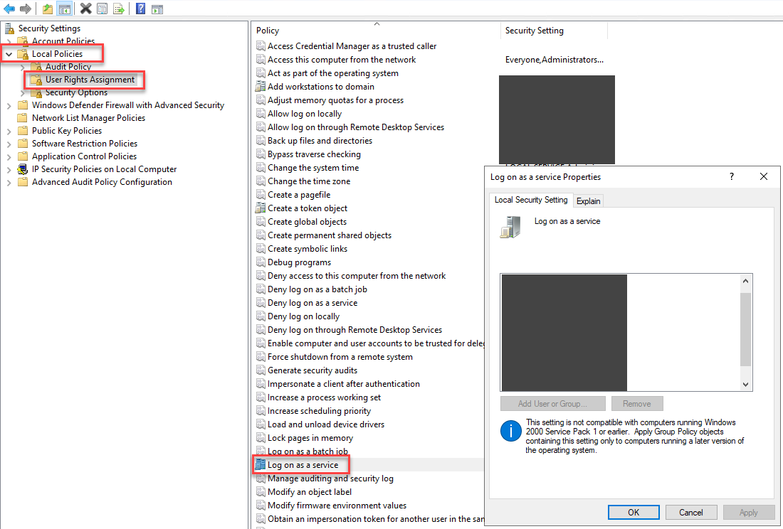
Task: Toggle Show/Hide Console Tree toolbar icon
Action: click(65, 9)
